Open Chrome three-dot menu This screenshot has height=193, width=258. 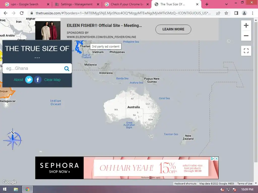(252, 13)
